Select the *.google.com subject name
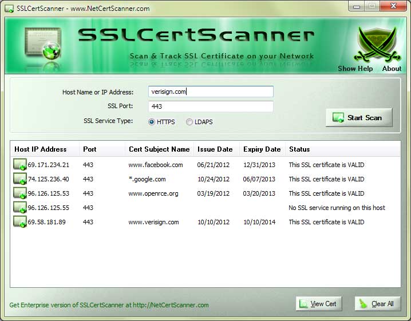 147,179
